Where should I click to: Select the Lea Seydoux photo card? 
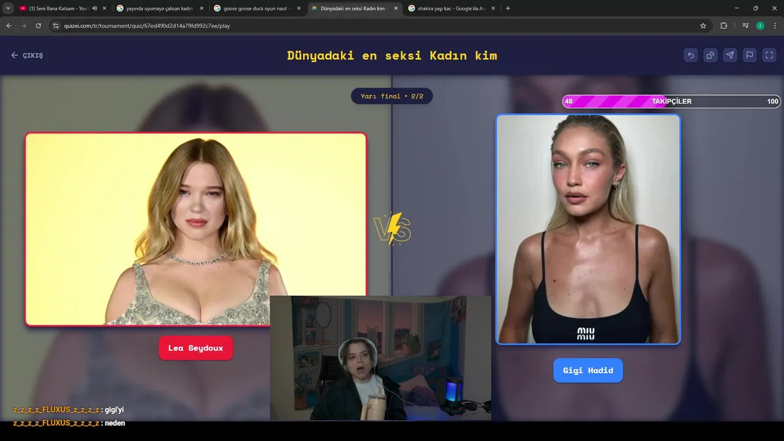click(x=195, y=229)
